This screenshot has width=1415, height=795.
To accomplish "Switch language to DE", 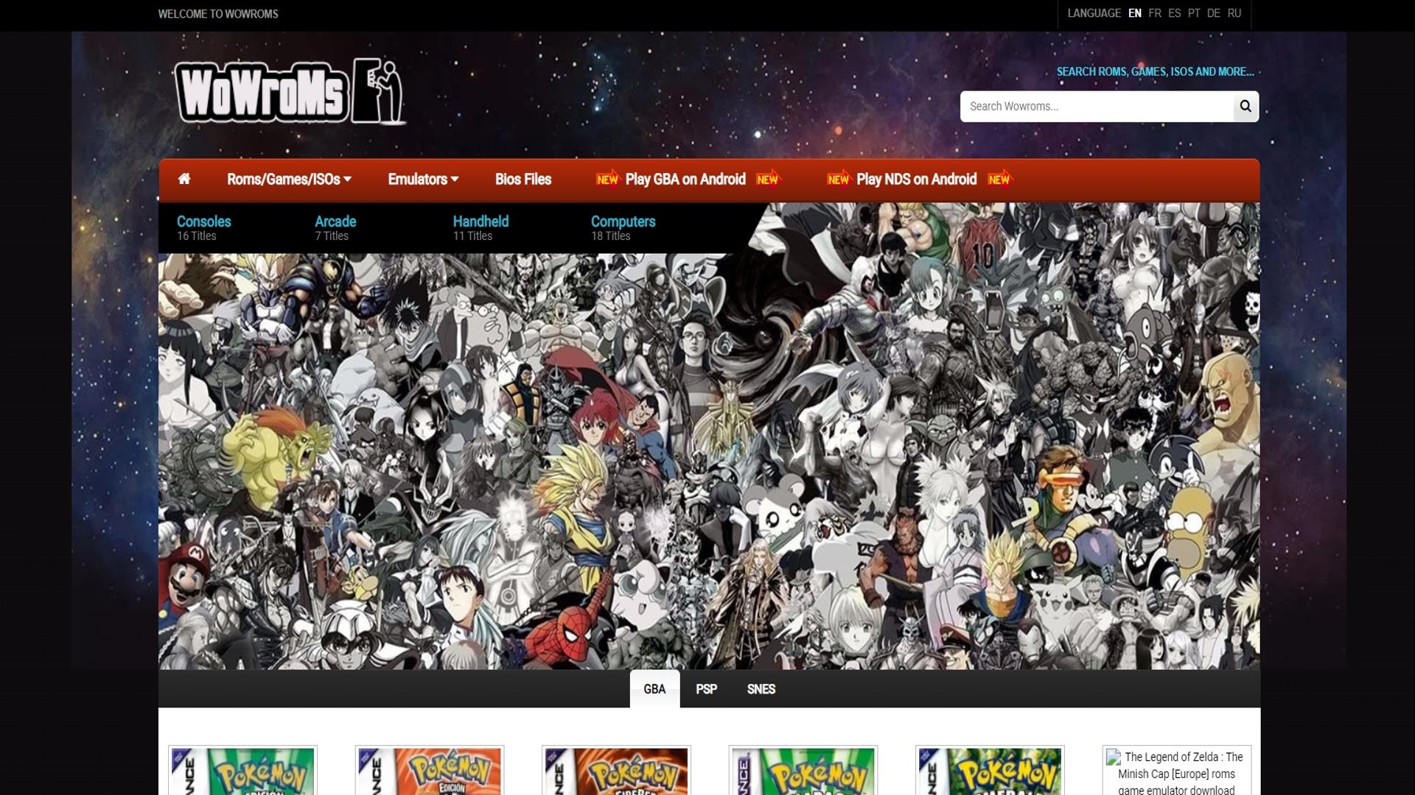I will pyautogui.click(x=1214, y=13).
